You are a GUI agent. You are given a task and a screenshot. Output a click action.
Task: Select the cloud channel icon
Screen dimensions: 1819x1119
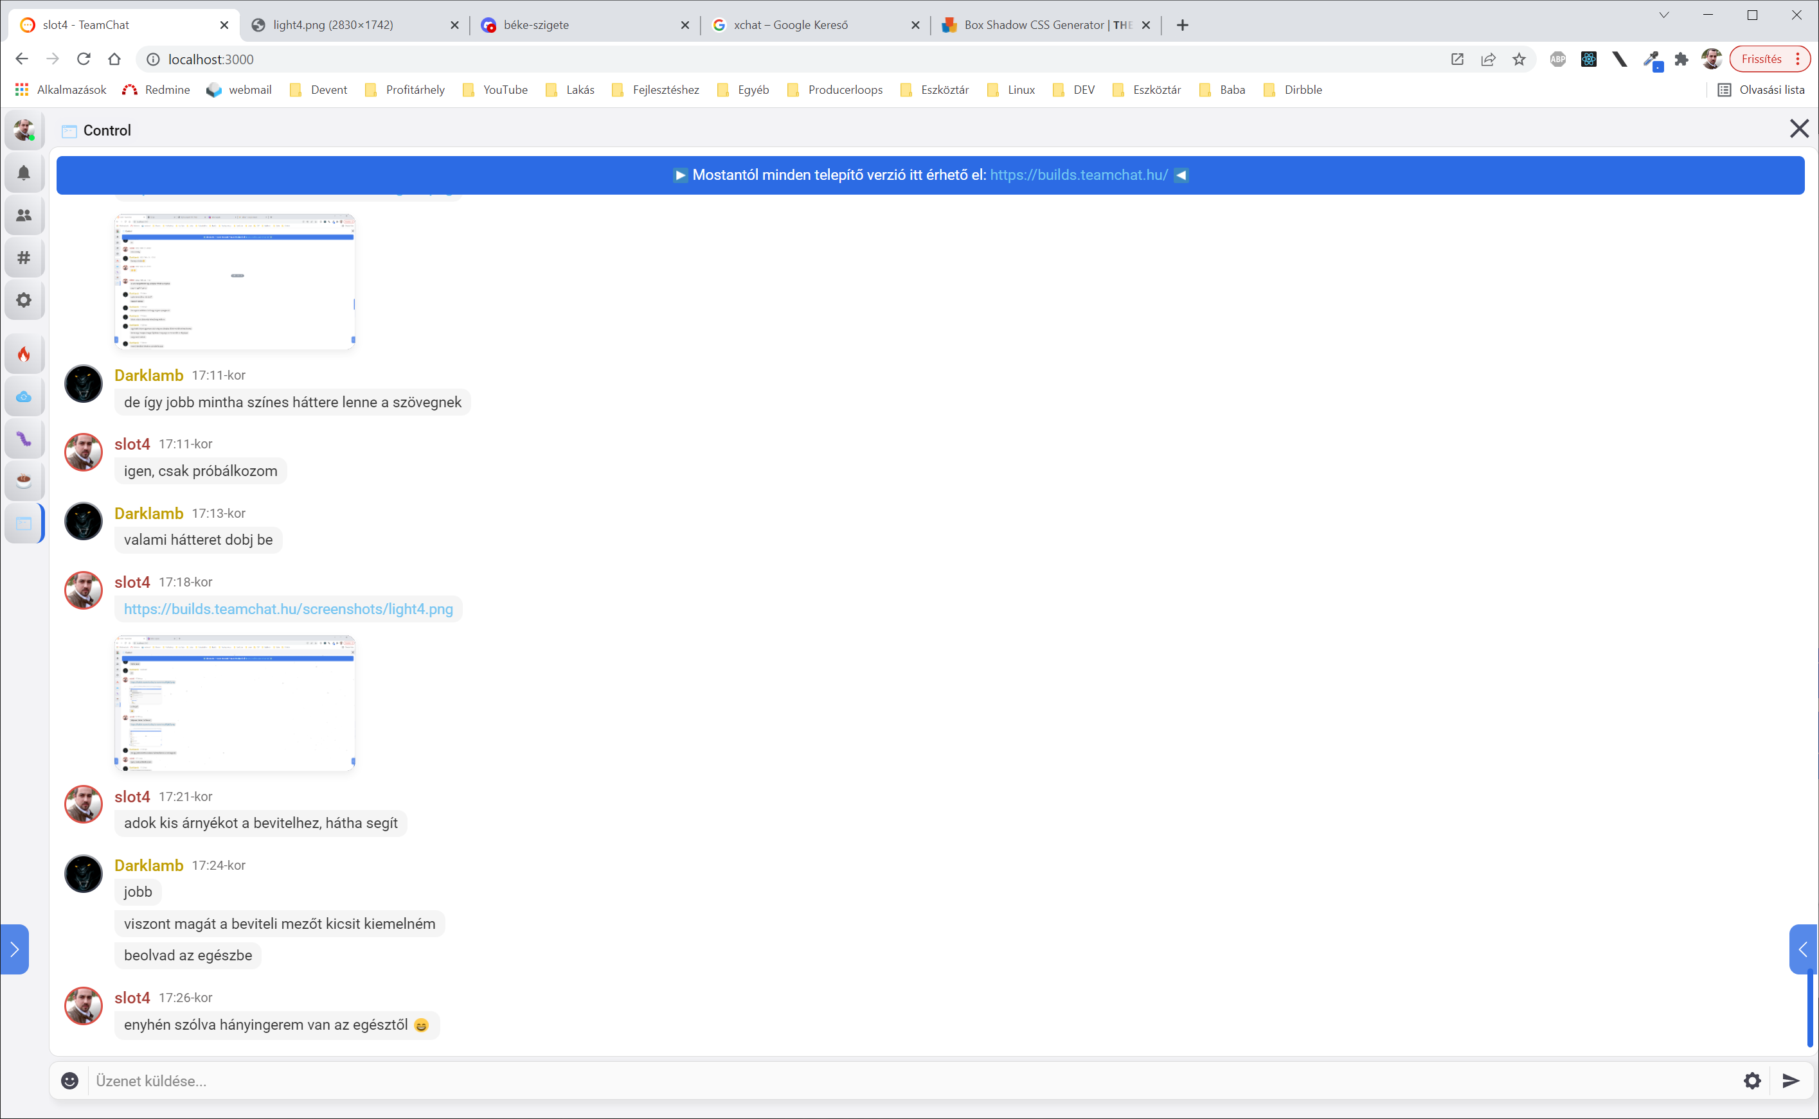(24, 397)
